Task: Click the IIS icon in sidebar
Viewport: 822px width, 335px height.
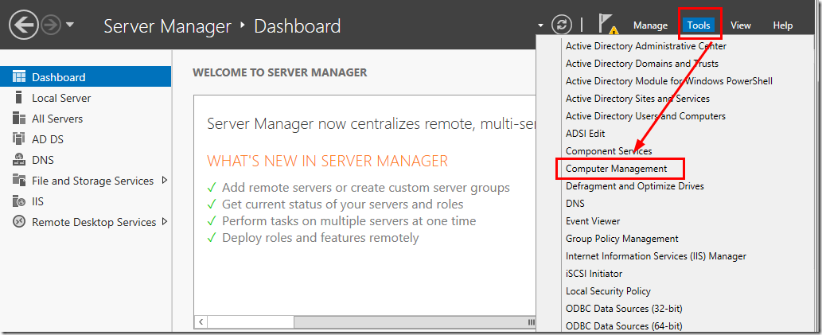Action: coord(18,201)
